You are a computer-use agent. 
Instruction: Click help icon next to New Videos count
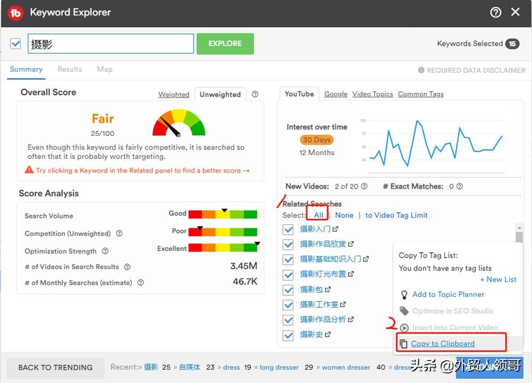(364, 186)
